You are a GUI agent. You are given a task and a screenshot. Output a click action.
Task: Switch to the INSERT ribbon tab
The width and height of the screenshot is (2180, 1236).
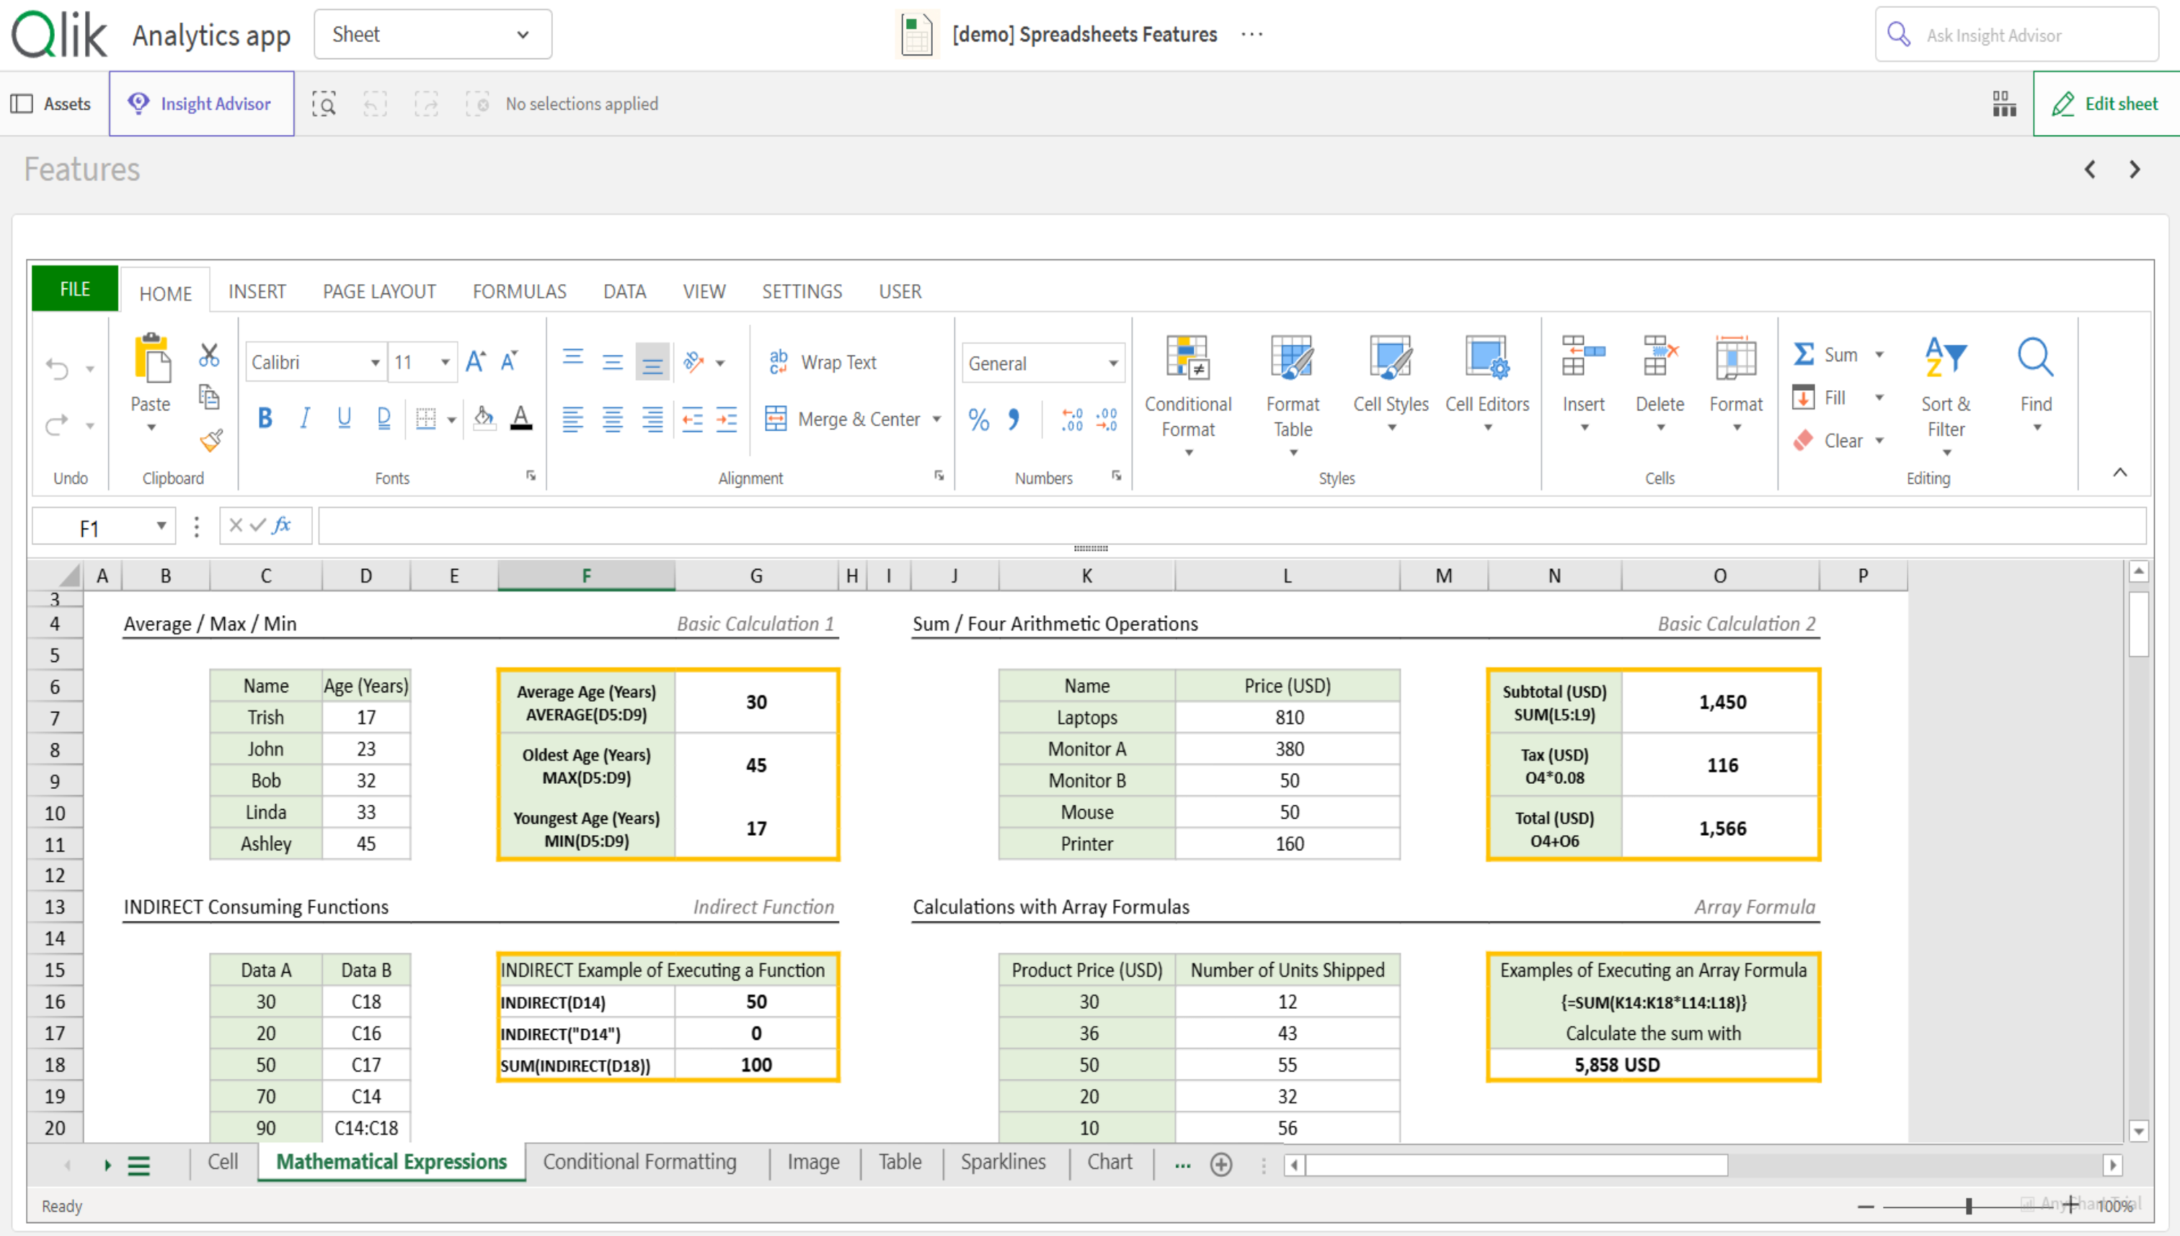pyautogui.click(x=257, y=291)
